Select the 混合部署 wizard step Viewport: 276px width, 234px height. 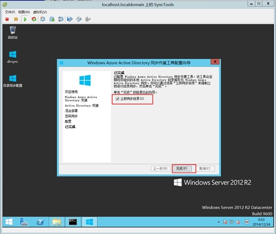click(71, 111)
